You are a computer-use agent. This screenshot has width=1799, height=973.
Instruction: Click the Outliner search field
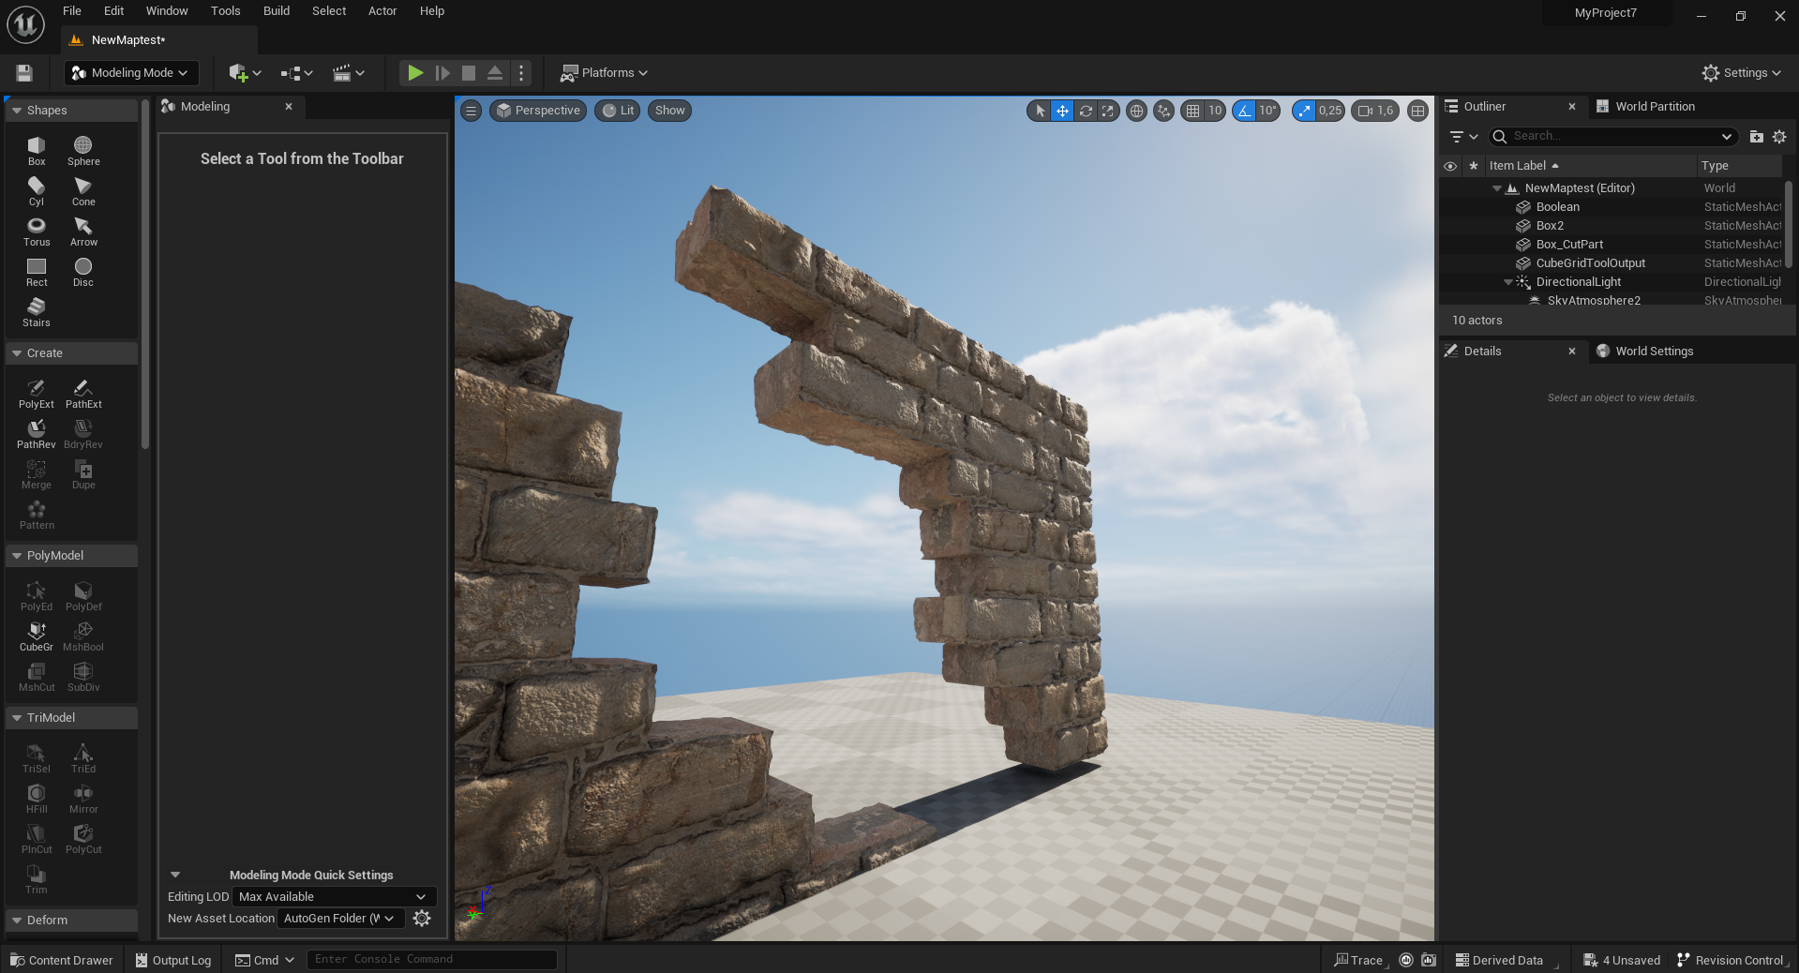(1613, 136)
